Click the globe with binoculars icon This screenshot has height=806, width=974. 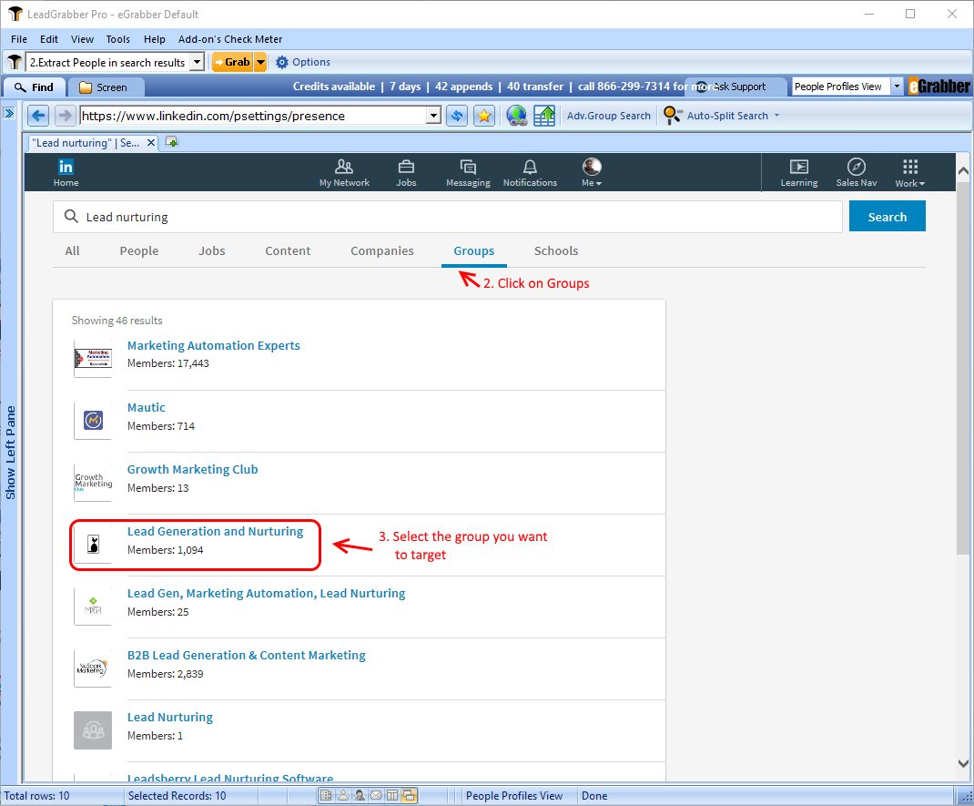coord(517,116)
